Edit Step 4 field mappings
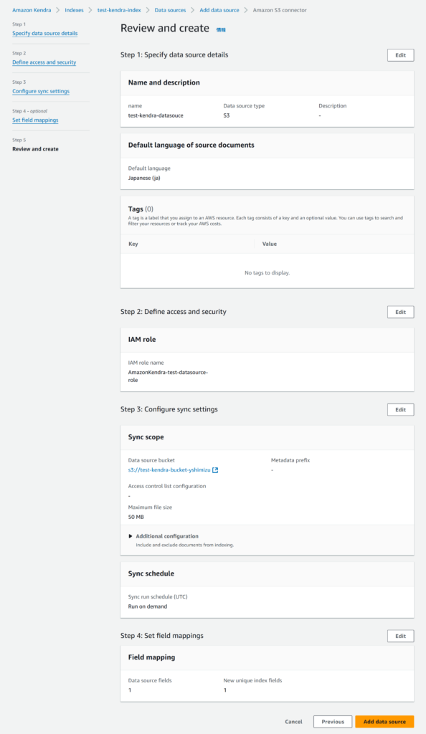Image resolution: width=426 pixels, height=734 pixels. 400,637
